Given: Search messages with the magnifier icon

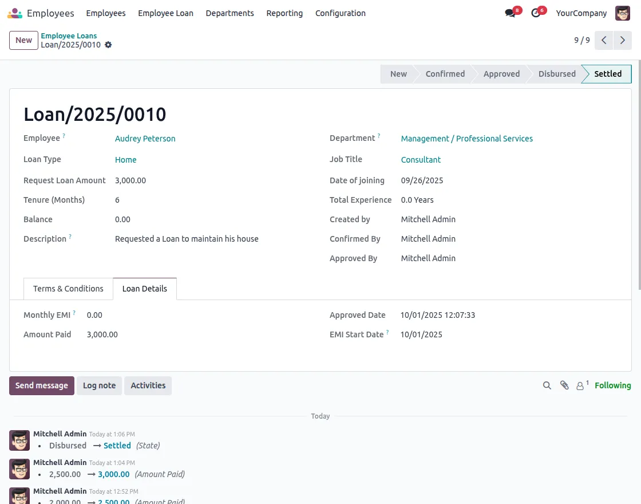Looking at the screenshot, I should [x=547, y=385].
